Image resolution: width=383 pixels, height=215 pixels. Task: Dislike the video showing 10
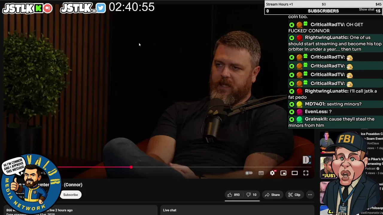pos(251,195)
